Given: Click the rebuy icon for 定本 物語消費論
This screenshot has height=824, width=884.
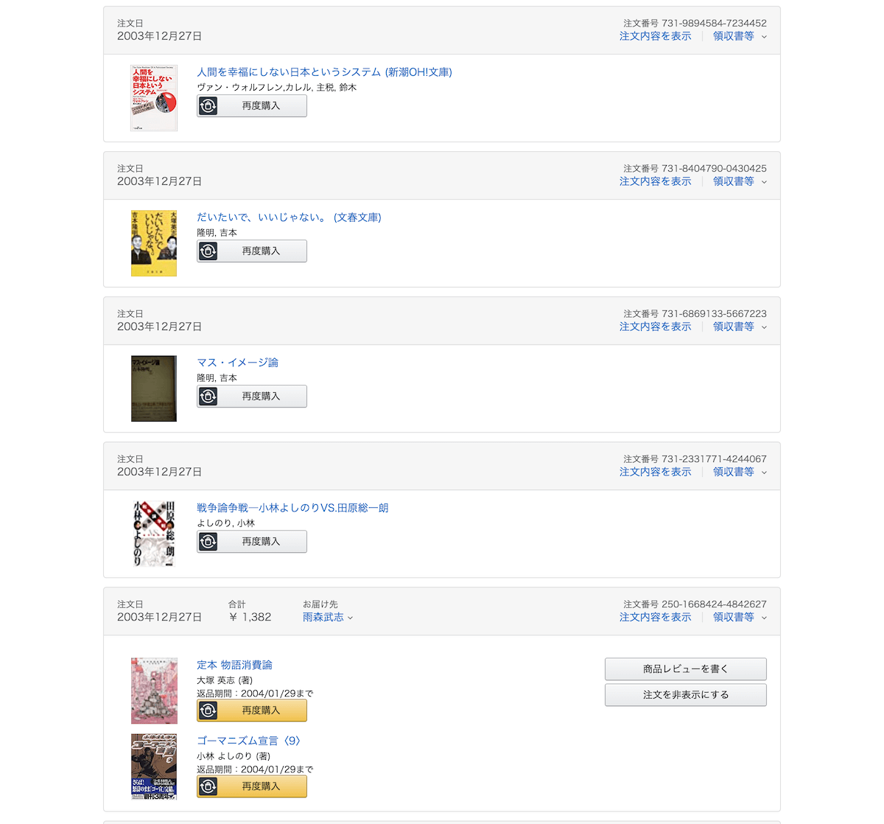Looking at the screenshot, I should click(208, 710).
